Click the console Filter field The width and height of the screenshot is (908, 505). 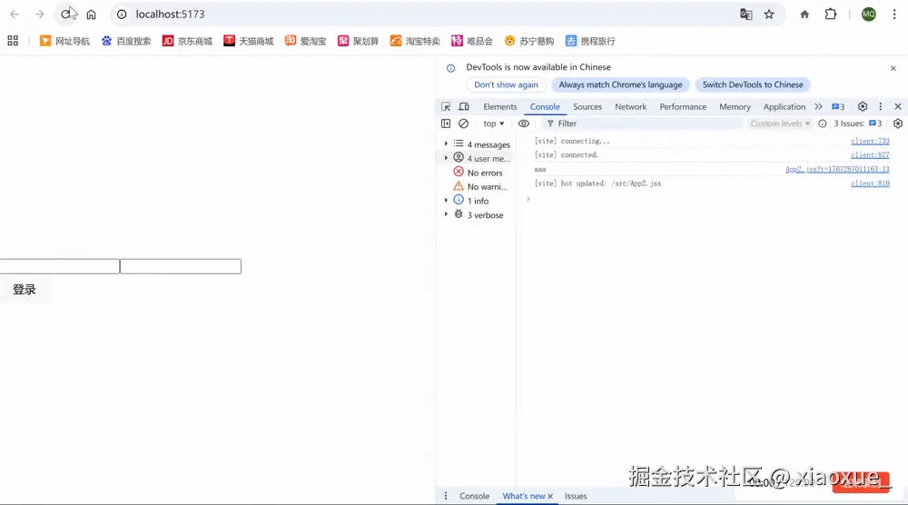click(x=643, y=124)
